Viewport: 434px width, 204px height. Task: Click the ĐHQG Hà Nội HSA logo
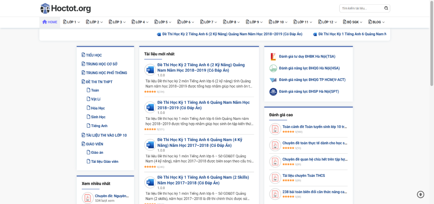click(x=273, y=68)
